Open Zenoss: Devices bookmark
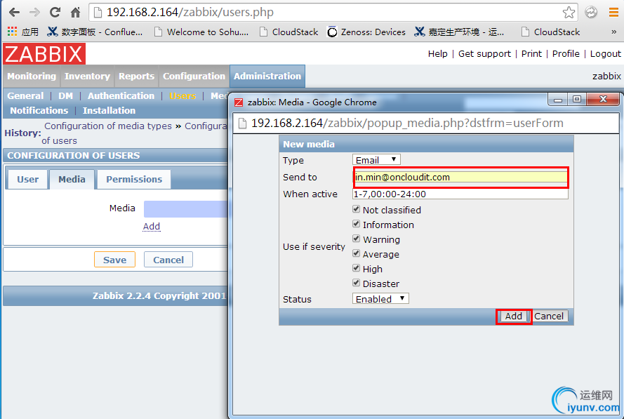Viewport: 624px width, 419px height. tap(366, 32)
